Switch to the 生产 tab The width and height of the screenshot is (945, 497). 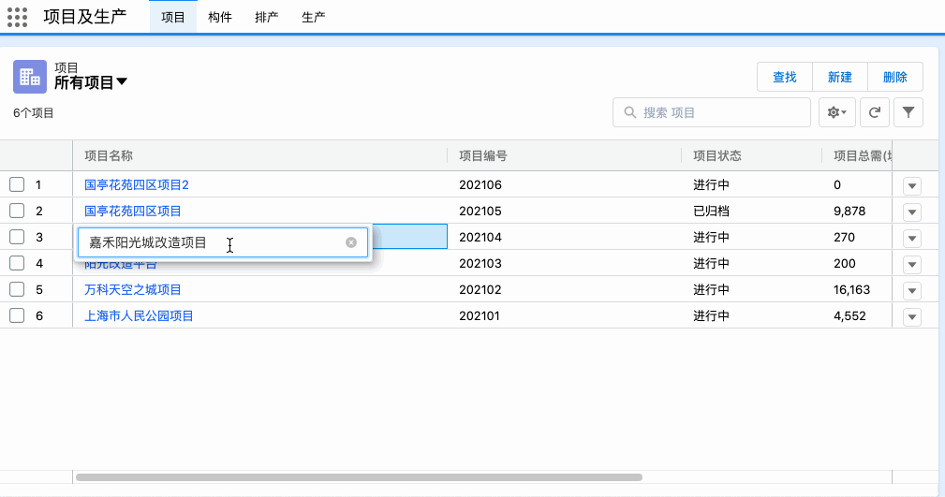[x=314, y=18]
